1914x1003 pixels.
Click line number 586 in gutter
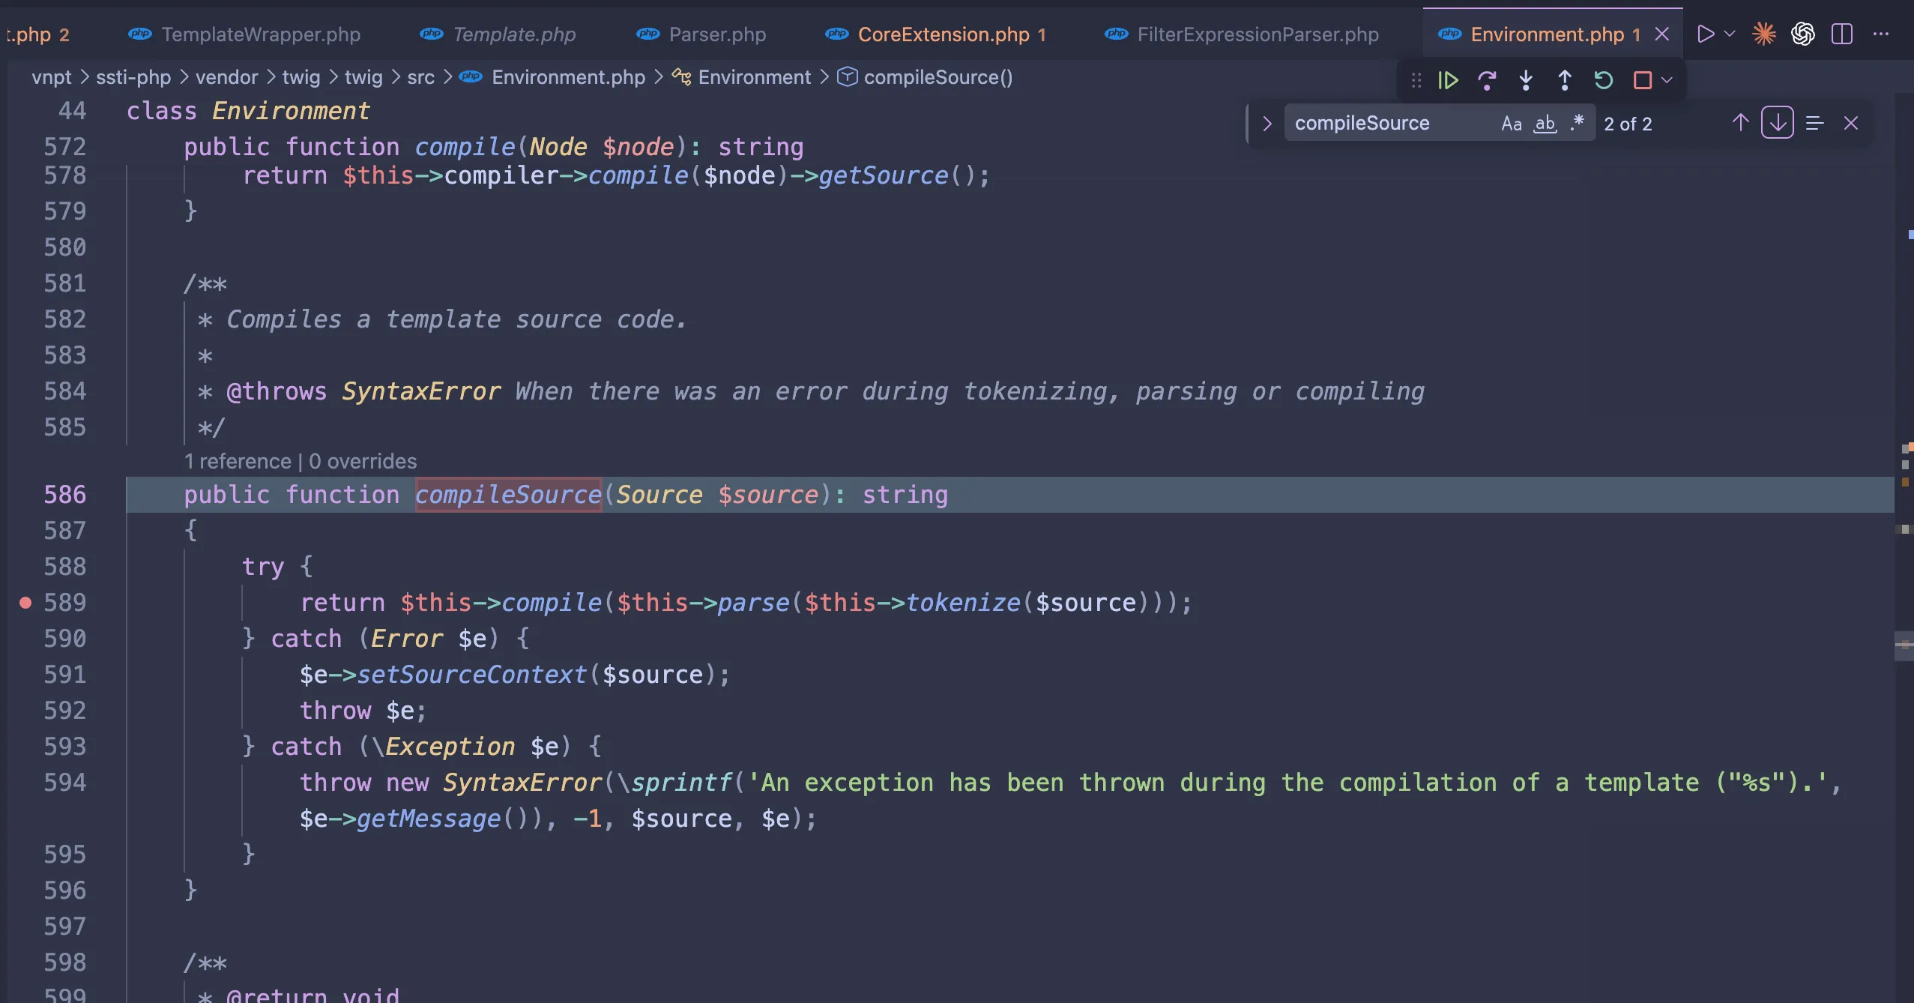[65, 495]
